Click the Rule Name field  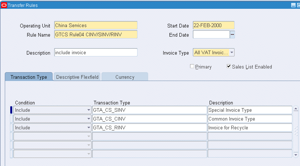pyautogui.click(x=96, y=34)
